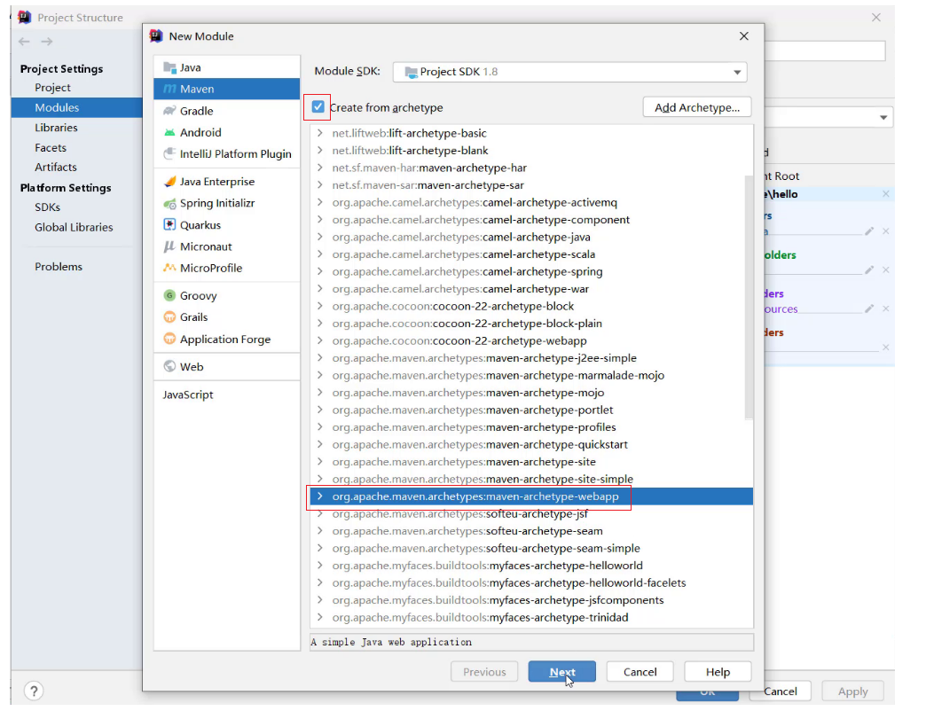Expand myfaces-archetype-trinidad entry
This screenshot has height=711, width=926.
tap(319, 617)
